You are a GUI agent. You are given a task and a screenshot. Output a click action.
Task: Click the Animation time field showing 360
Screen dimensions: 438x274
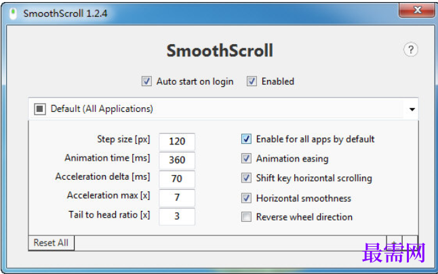[x=177, y=160]
